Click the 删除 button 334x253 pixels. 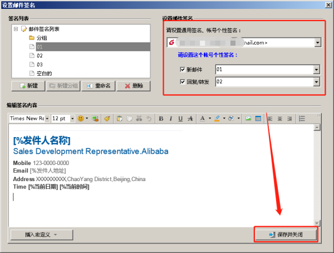[134, 86]
